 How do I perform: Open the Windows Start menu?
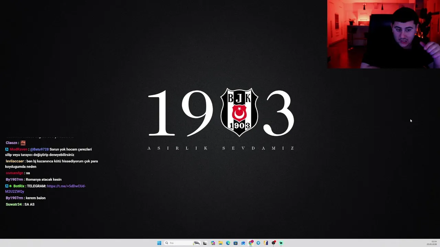[x=159, y=243]
